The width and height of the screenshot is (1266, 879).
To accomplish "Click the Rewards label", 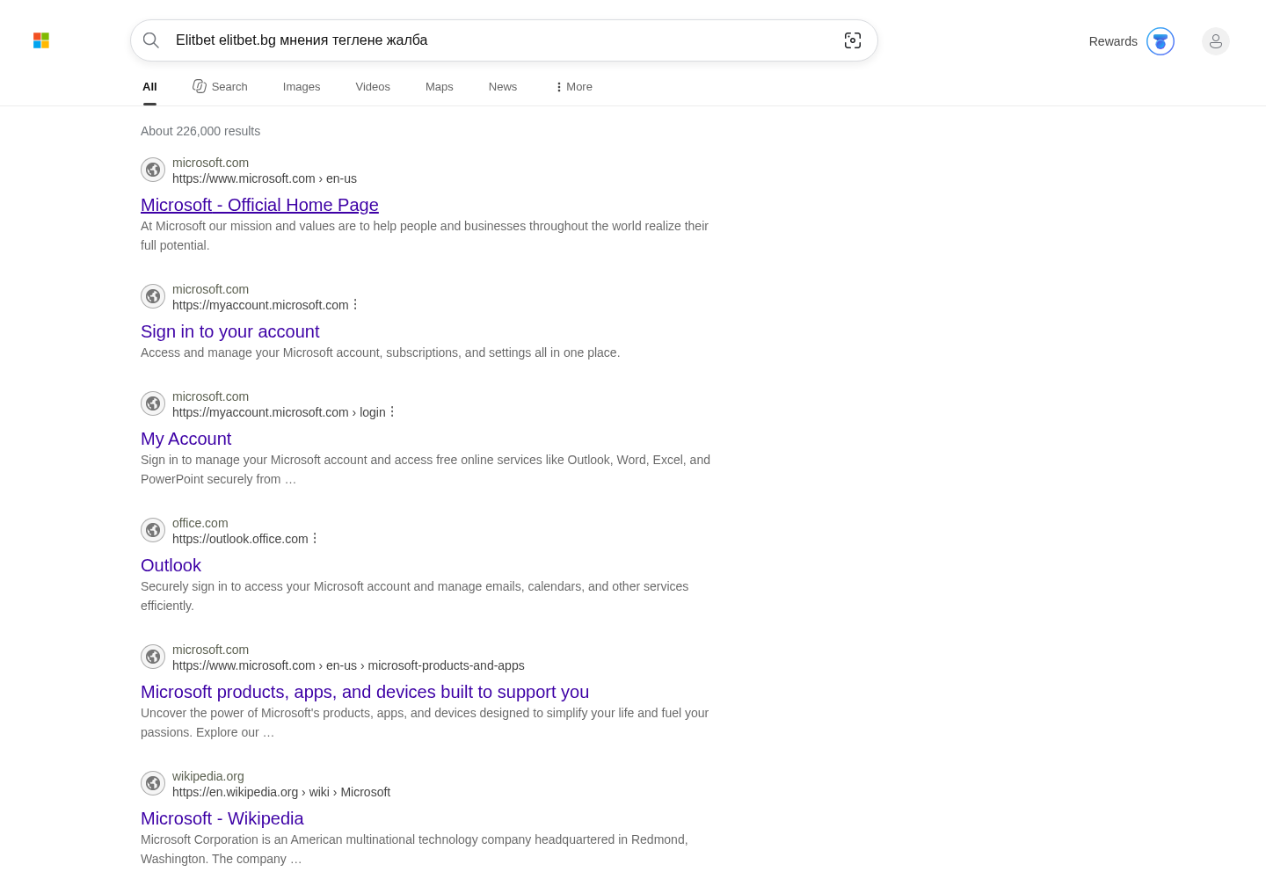I will [1113, 41].
